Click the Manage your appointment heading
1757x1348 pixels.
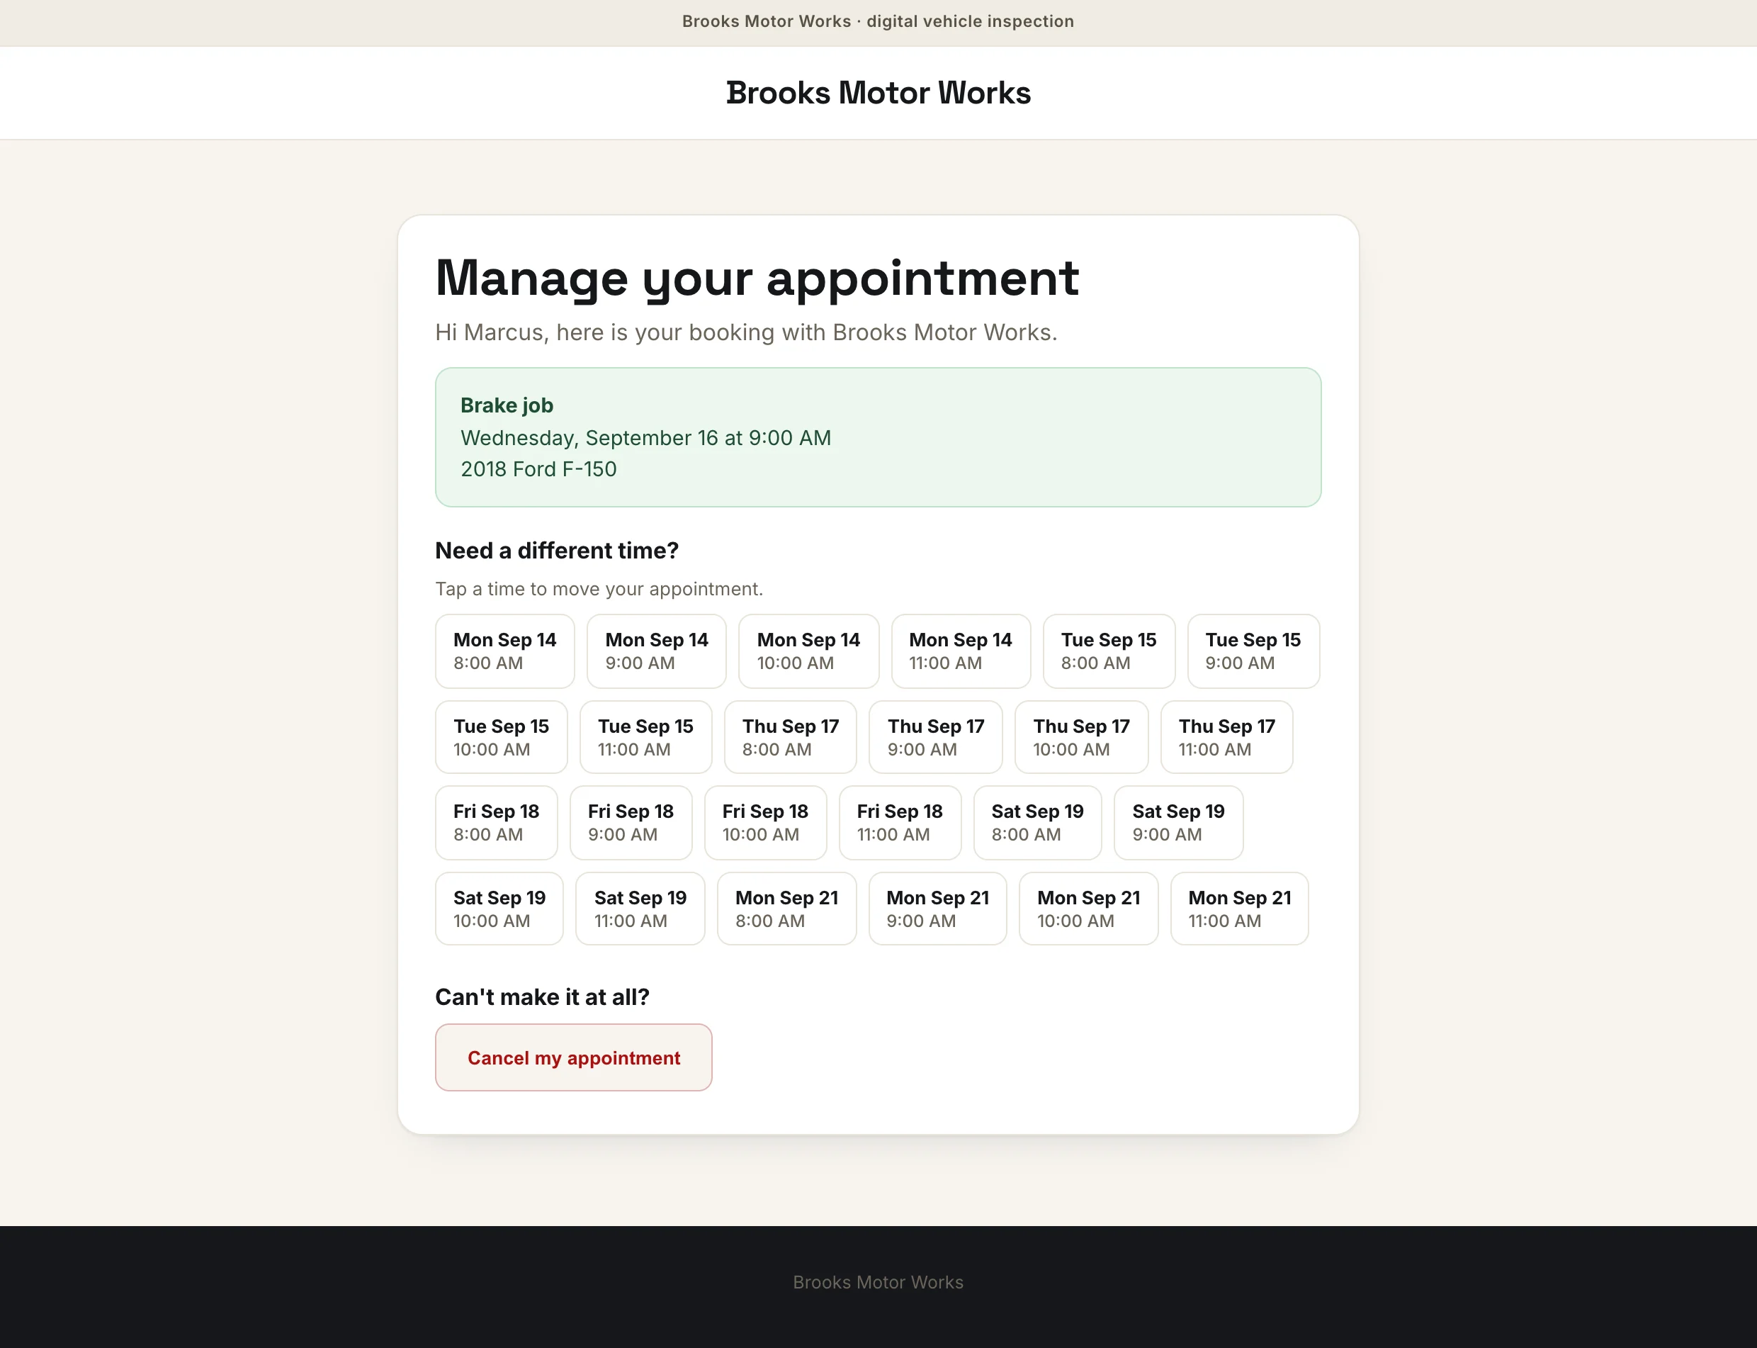click(x=757, y=279)
